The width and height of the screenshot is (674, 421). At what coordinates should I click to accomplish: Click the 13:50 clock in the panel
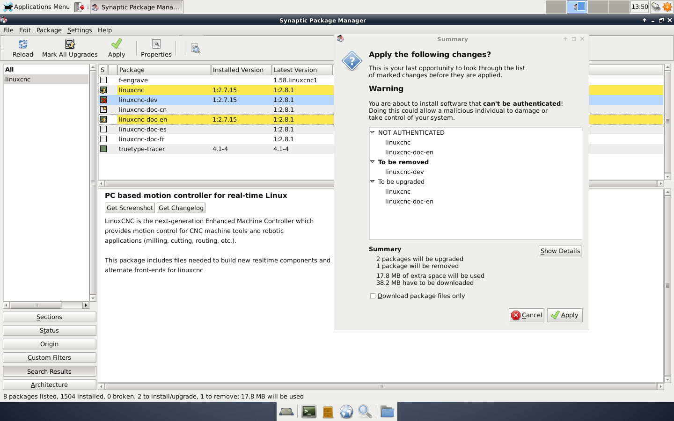(x=639, y=7)
